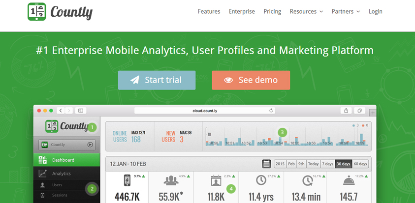Click the share icon in the browser toolbar
This screenshot has width=415, height=203.
coord(347,111)
